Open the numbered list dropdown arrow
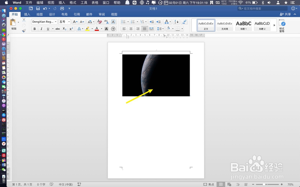 coord(137,22)
